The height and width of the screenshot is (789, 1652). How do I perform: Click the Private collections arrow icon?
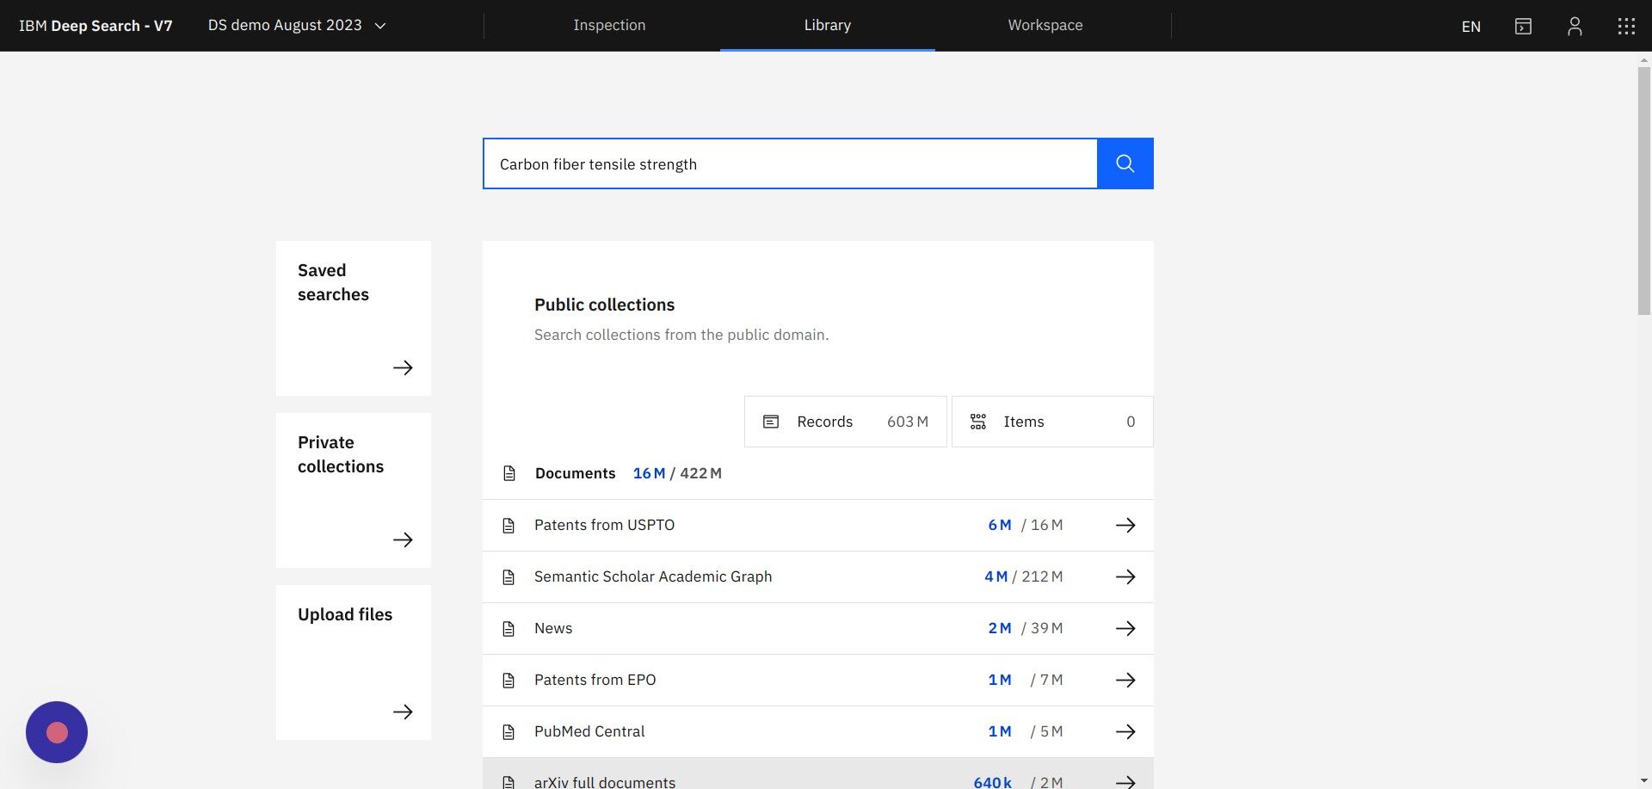pos(403,539)
